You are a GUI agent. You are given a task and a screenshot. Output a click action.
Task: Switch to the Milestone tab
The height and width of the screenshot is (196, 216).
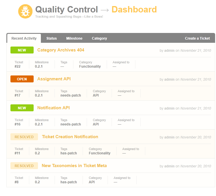(74, 38)
